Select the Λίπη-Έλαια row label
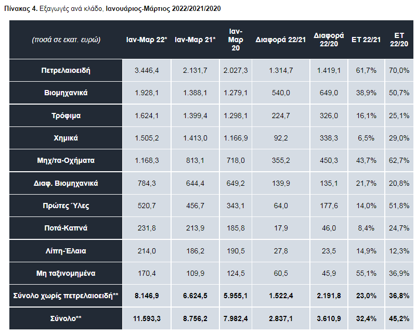This screenshot has width=416, height=332. [66, 251]
